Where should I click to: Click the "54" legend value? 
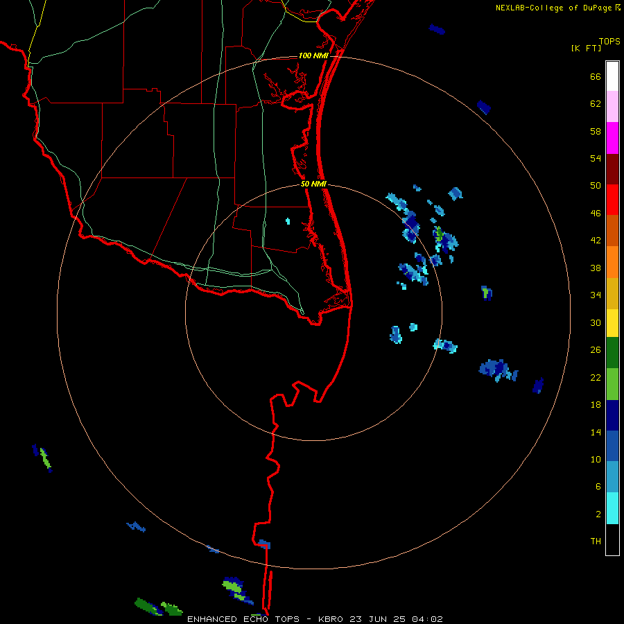click(596, 158)
